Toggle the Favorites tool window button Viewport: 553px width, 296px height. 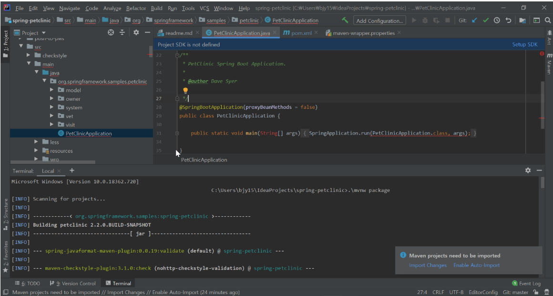click(5, 256)
